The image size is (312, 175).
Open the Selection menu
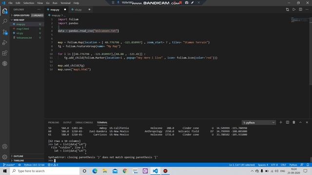click(29, 3)
